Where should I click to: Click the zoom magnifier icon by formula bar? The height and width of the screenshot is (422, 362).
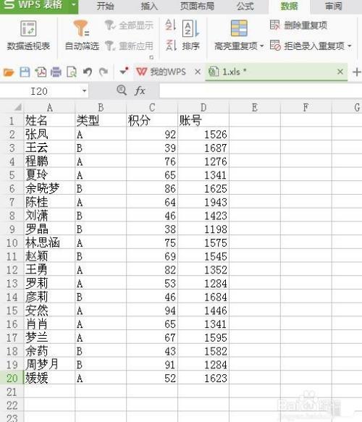point(122,90)
